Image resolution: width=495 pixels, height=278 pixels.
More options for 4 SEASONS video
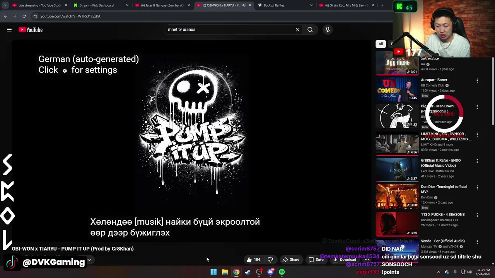(x=477, y=215)
